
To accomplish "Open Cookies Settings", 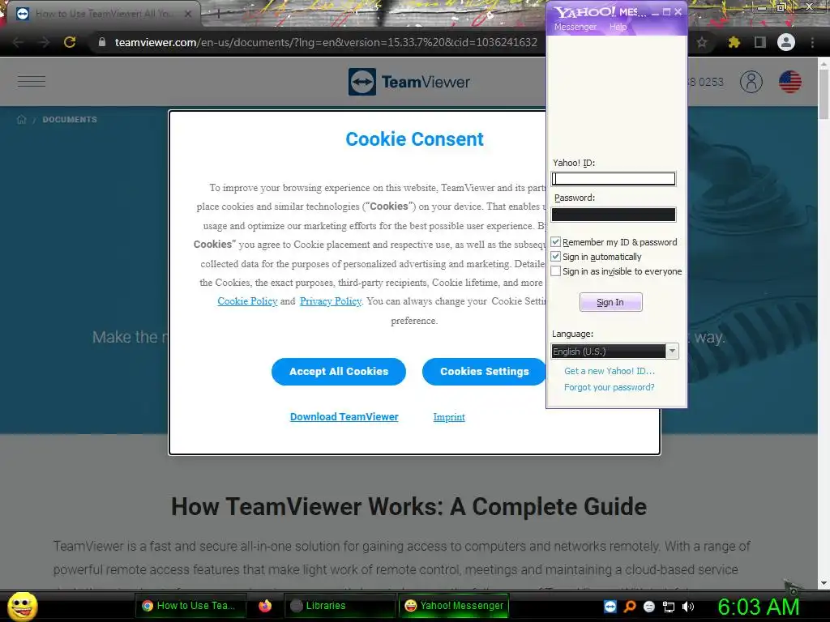I will click(x=484, y=371).
